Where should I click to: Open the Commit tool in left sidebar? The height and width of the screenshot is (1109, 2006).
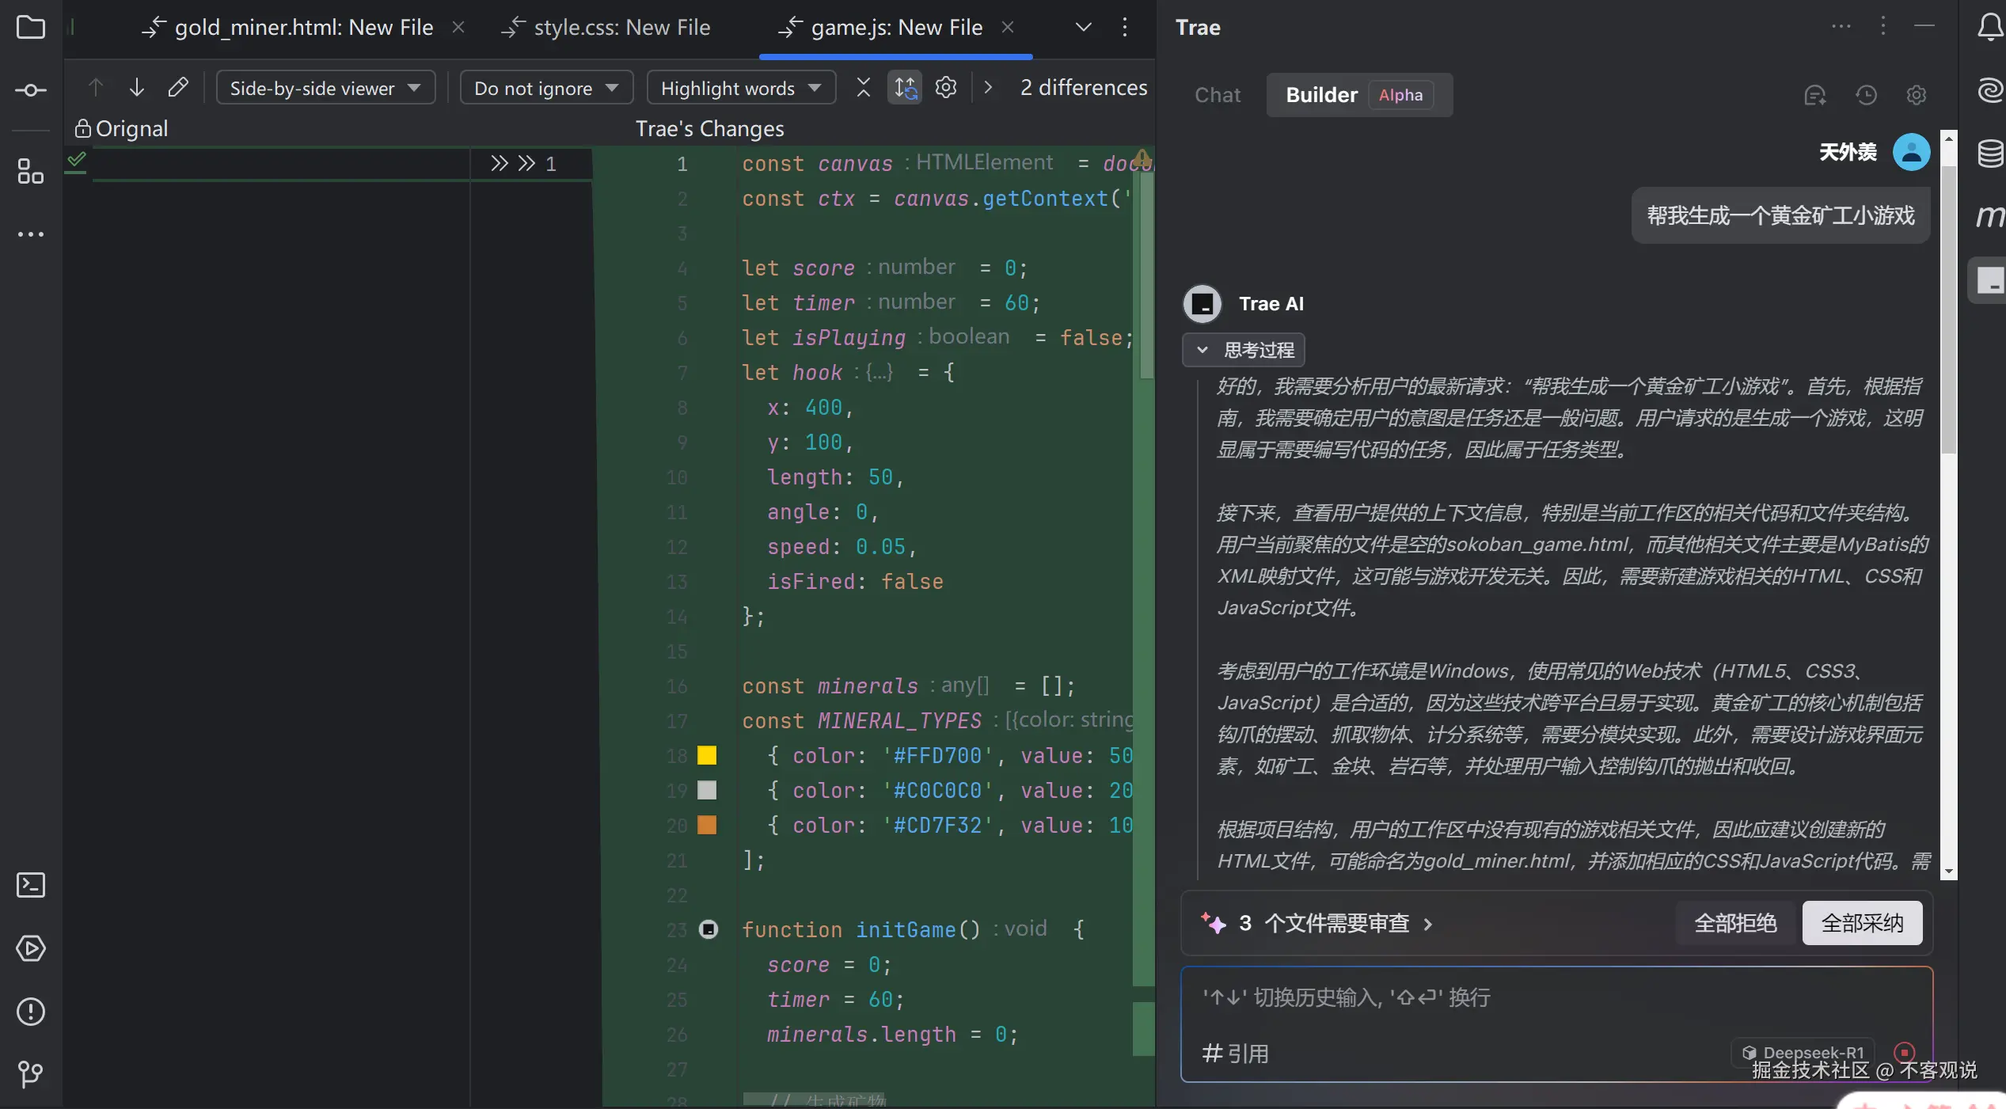30,90
